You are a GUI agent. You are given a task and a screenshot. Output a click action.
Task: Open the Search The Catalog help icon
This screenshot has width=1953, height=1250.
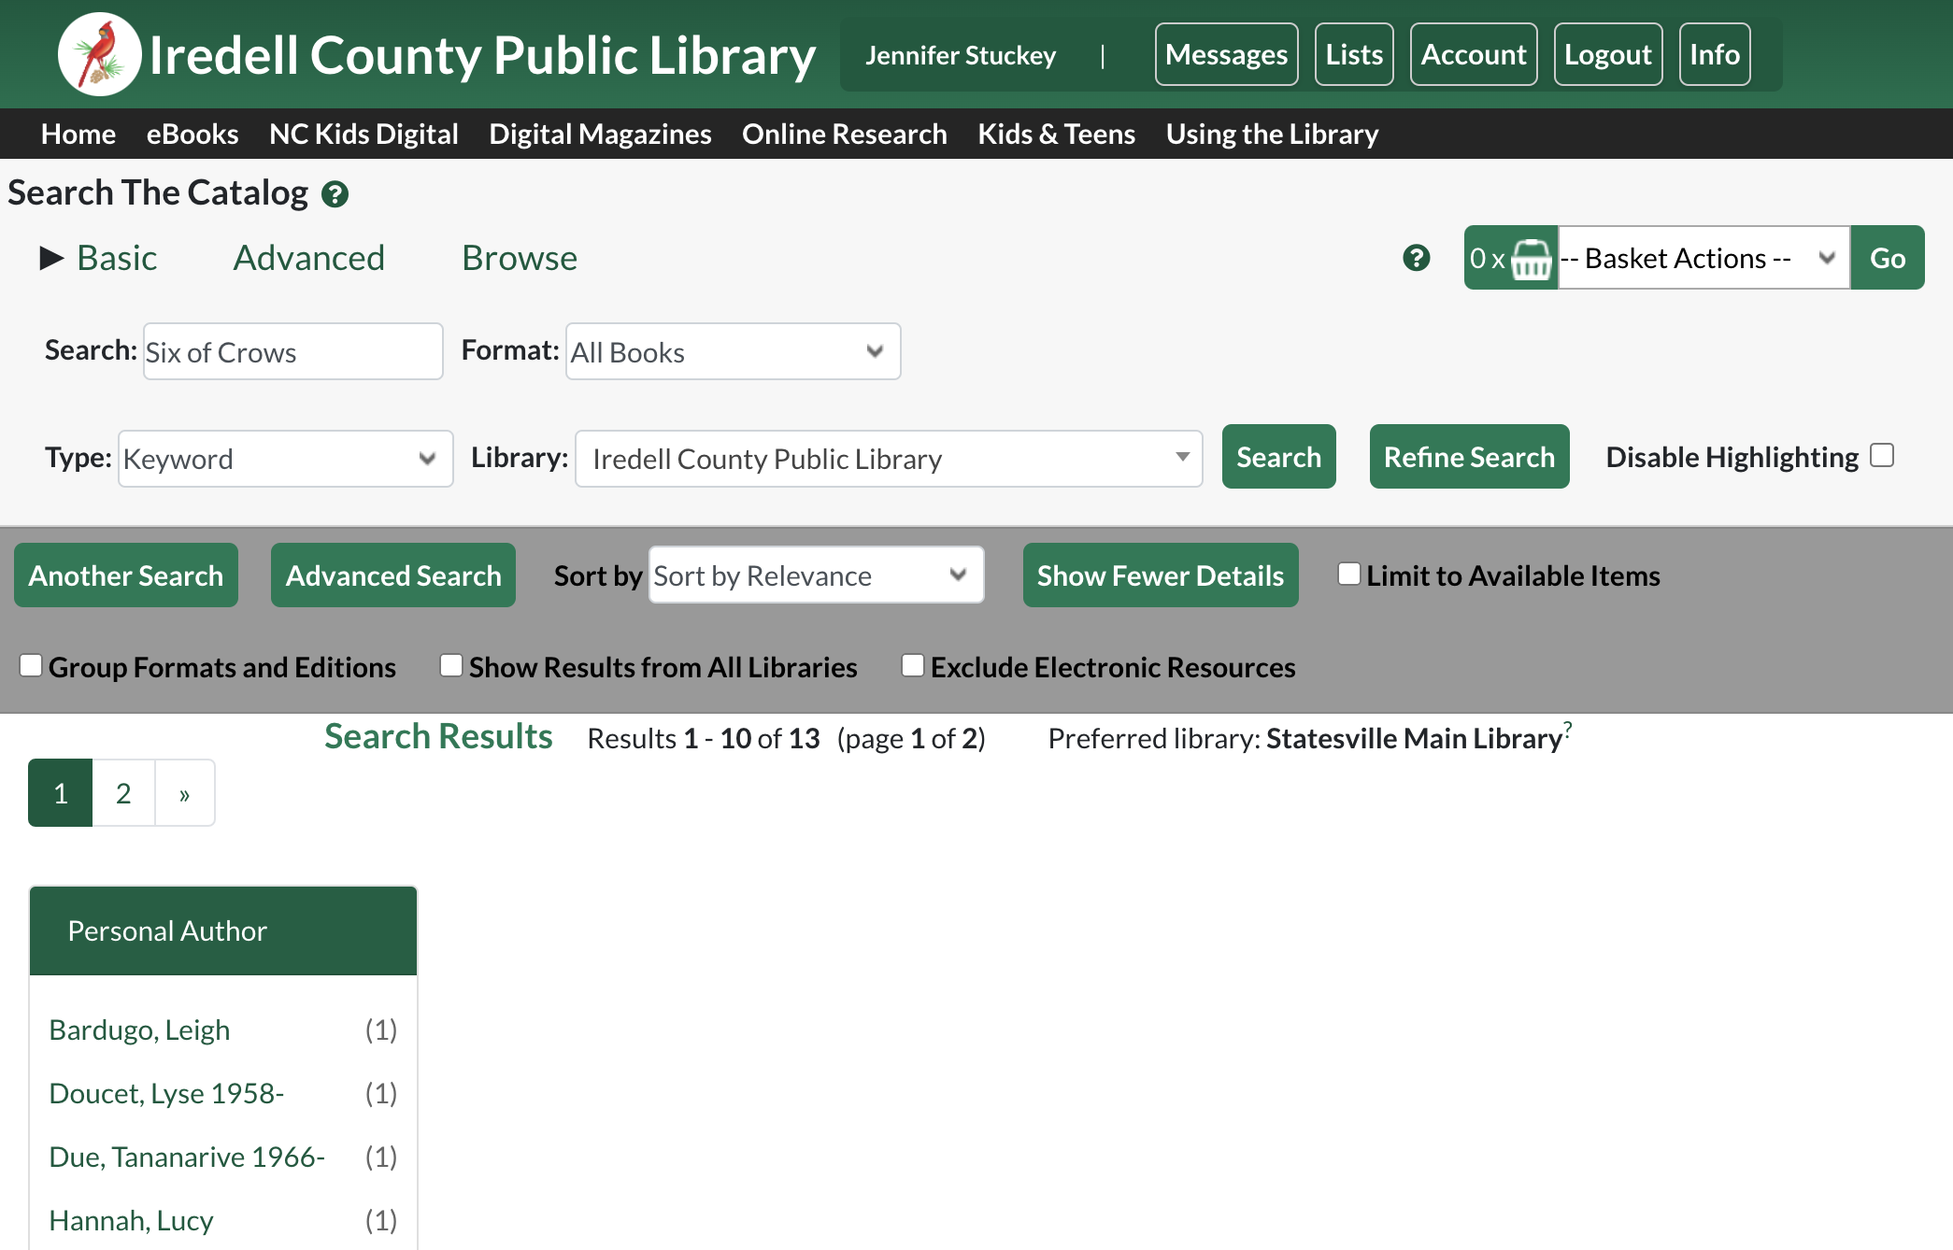click(x=335, y=194)
